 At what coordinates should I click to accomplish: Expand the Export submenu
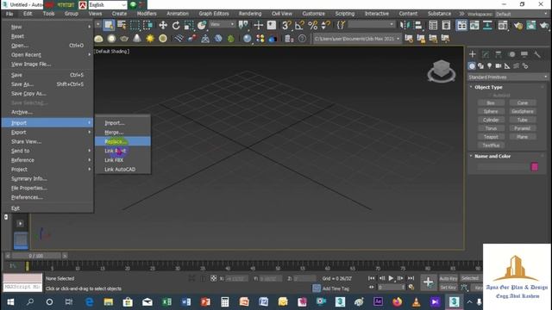tap(47, 132)
